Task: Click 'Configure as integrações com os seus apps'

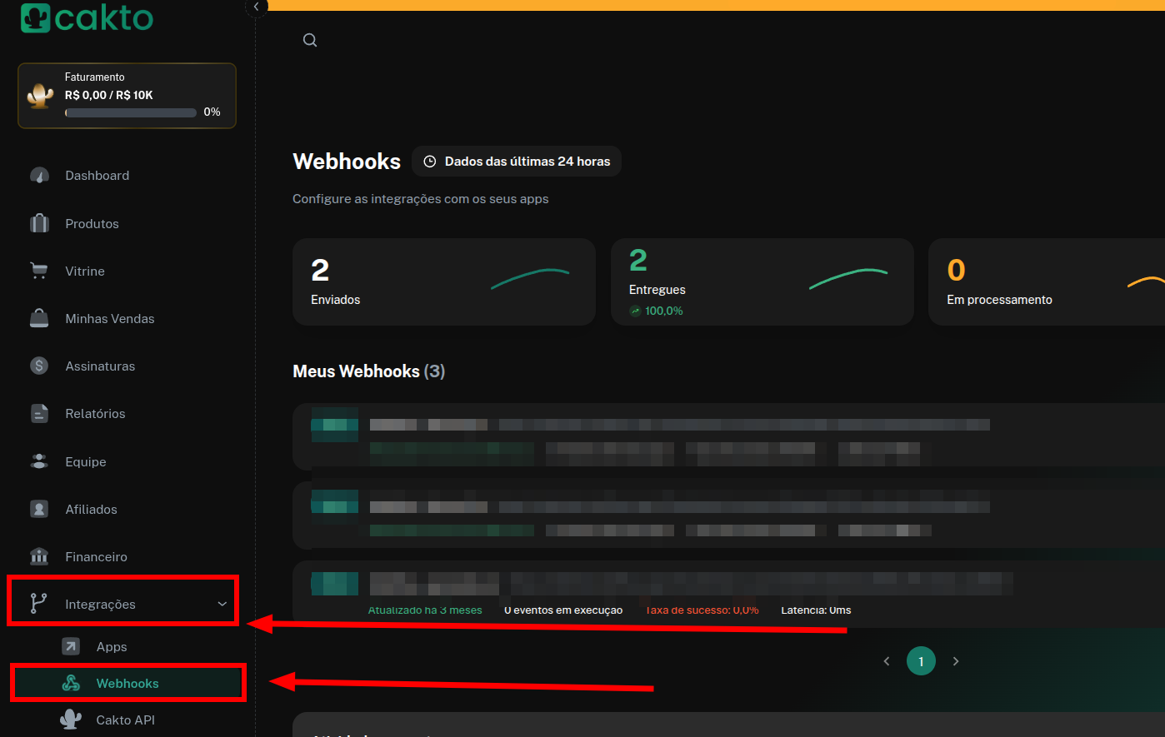Action: click(x=421, y=199)
